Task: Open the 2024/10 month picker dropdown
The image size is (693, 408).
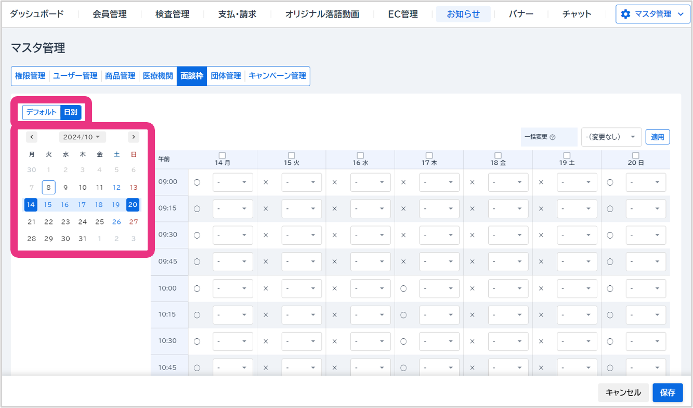Action: [82, 137]
